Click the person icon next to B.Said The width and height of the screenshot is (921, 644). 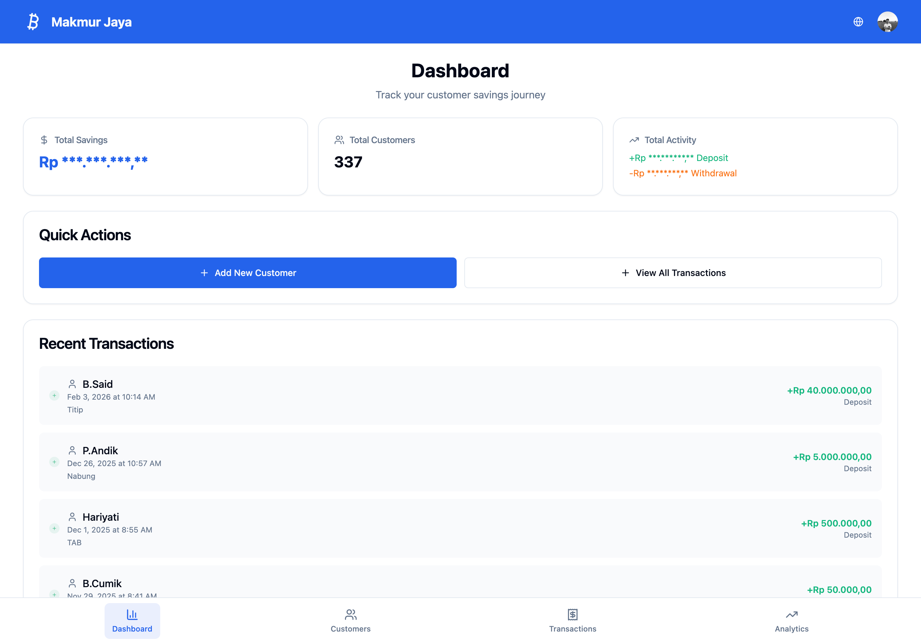[x=72, y=384]
